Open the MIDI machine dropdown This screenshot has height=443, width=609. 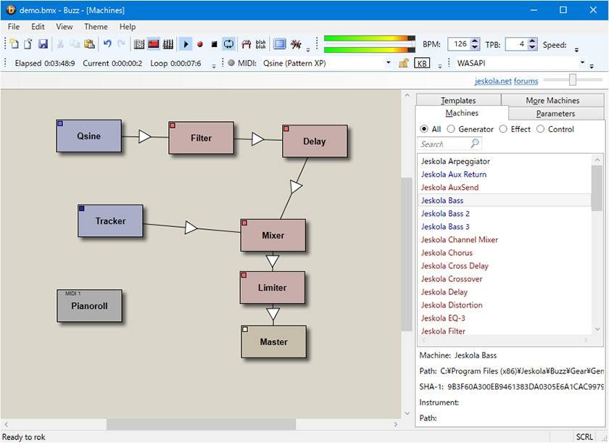(388, 62)
